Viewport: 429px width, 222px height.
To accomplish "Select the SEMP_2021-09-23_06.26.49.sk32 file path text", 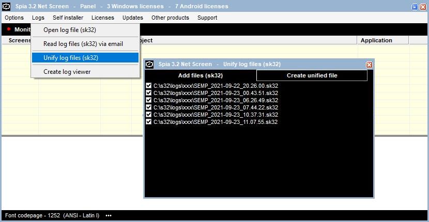I will pos(216,100).
